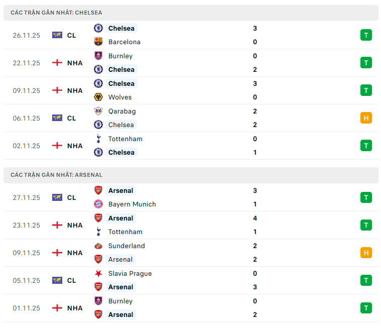Click green T badge for Chelsea vs Barcelona
The height and width of the screenshot is (328, 381).
(366, 35)
